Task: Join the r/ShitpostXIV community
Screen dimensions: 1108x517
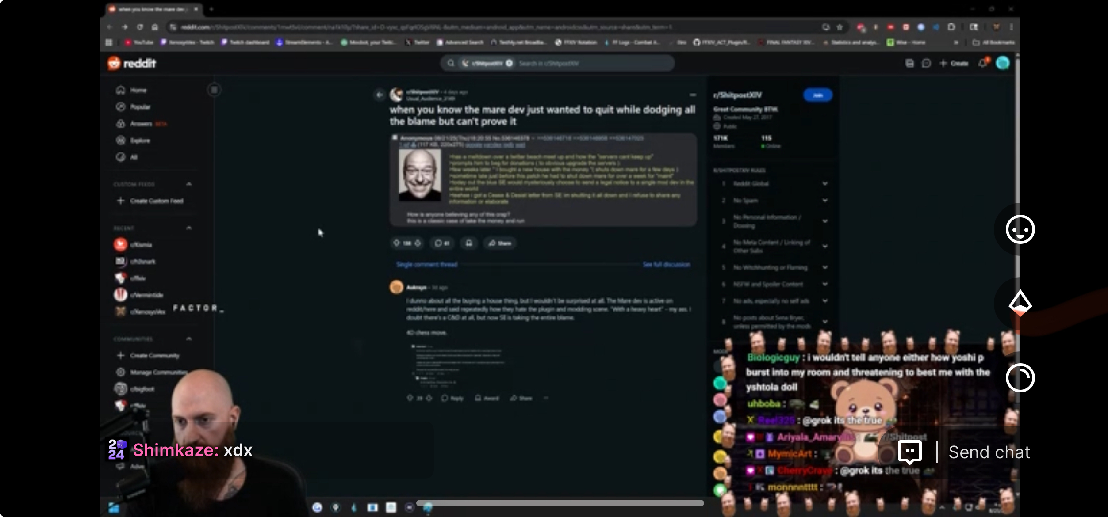Action: tap(817, 95)
